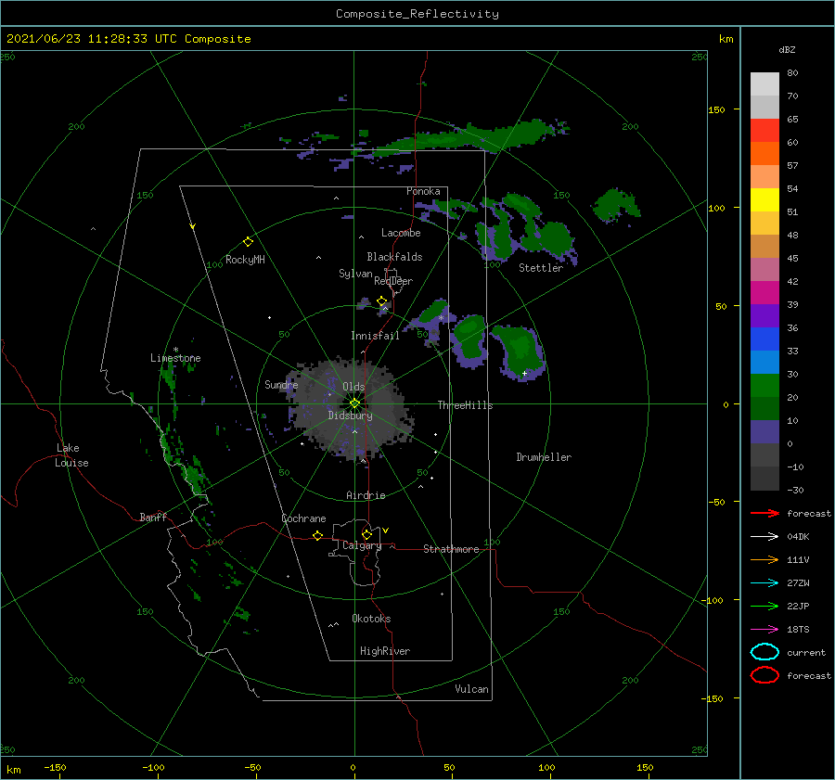Click the HighRiver label
This screenshot has height=780, width=835.
click(385, 651)
